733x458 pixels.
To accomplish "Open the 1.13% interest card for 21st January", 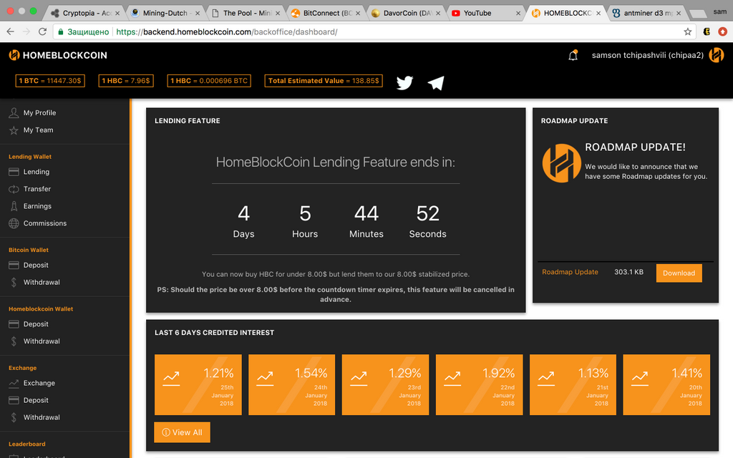I will click(573, 384).
